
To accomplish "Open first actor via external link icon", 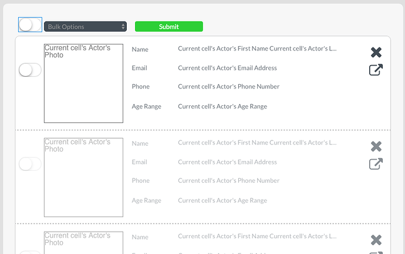I will point(376,70).
